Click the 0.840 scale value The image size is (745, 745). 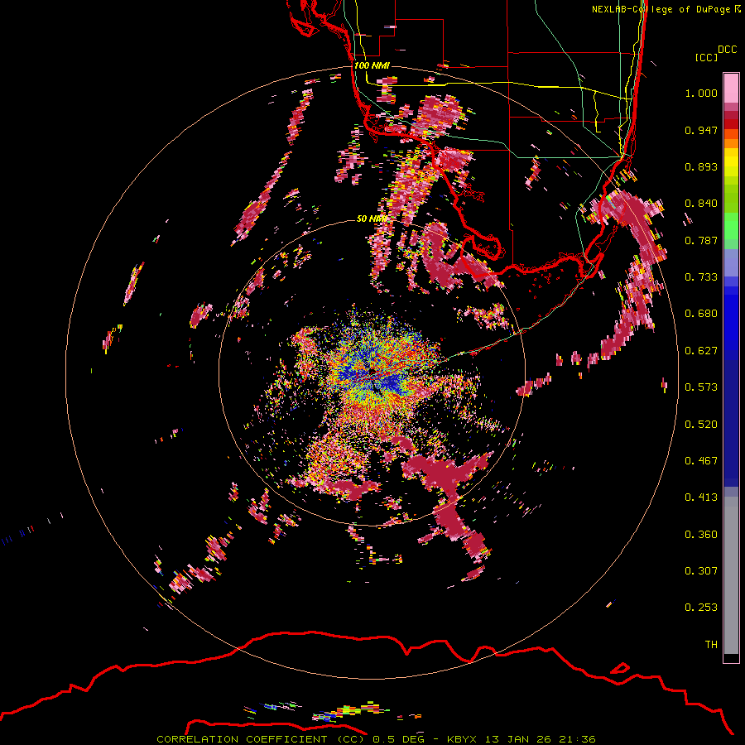tap(701, 204)
